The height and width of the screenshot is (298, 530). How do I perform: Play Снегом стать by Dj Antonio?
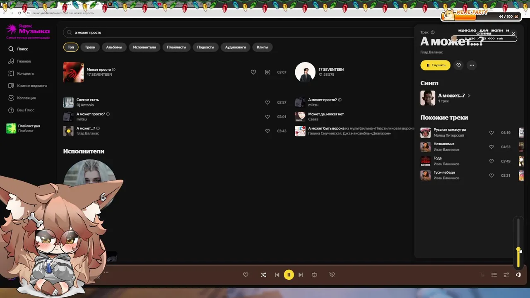tap(68, 102)
